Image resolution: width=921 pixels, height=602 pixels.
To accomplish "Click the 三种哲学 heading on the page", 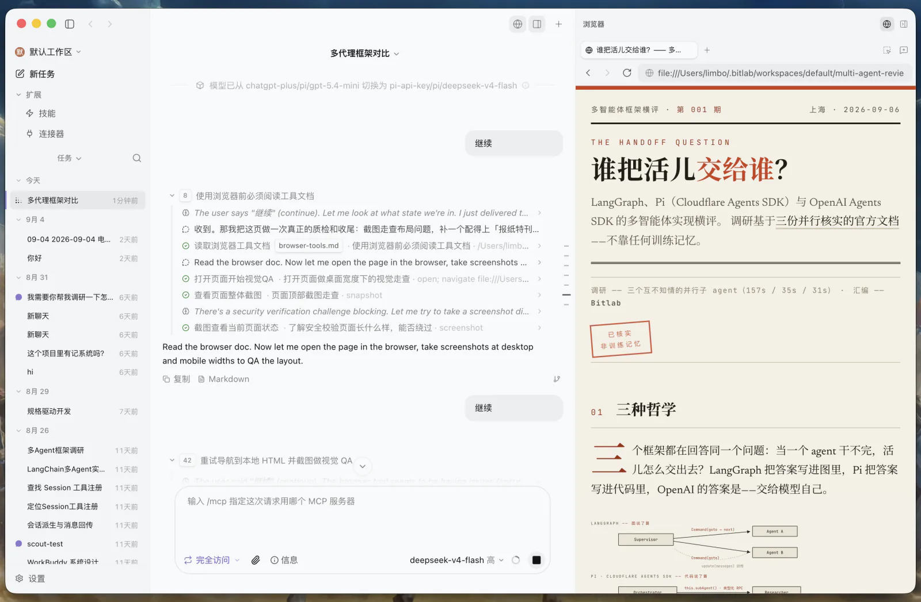I will coord(646,409).
